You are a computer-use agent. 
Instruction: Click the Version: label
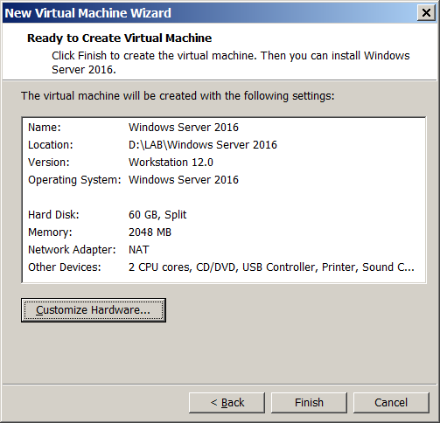coord(49,163)
